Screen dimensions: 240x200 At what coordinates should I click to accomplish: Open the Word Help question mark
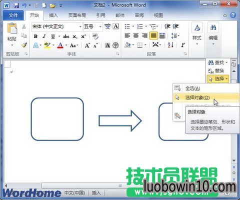click(233, 15)
